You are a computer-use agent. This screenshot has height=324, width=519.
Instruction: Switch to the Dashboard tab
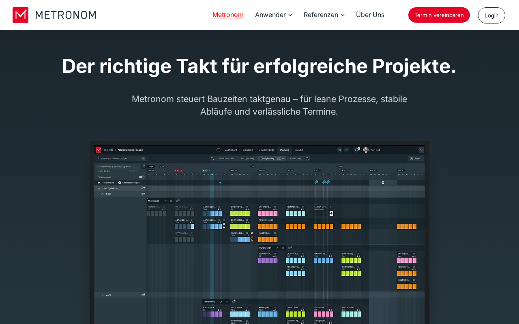(x=231, y=150)
